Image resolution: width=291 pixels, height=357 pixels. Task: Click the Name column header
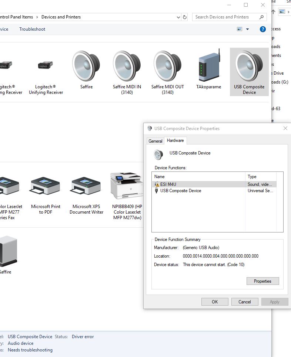(198, 177)
